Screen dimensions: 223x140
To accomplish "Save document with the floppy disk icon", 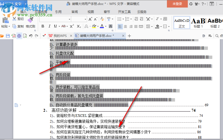I will click(8, 36).
